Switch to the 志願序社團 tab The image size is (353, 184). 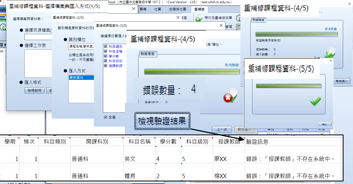pyautogui.click(x=177, y=9)
